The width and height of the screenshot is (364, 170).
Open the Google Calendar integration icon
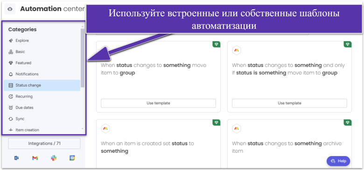pyautogui.click(x=72, y=158)
